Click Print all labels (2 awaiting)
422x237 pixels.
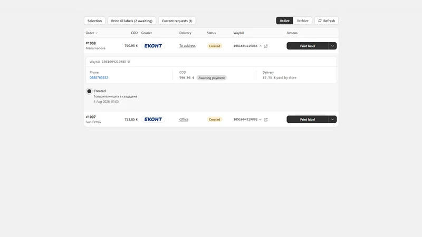[x=132, y=21]
